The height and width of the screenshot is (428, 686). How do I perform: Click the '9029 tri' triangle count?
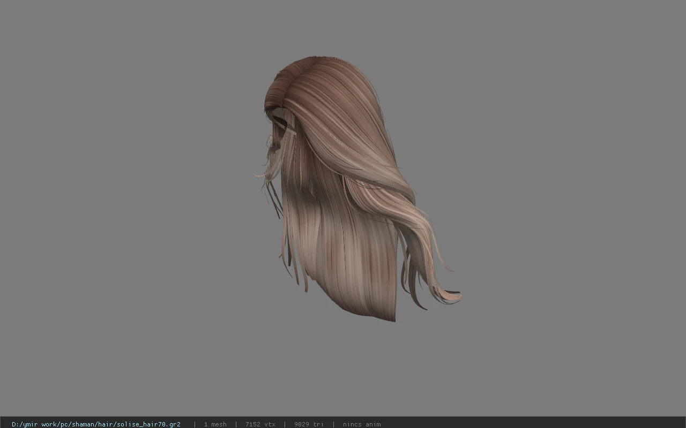click(309, 424)
